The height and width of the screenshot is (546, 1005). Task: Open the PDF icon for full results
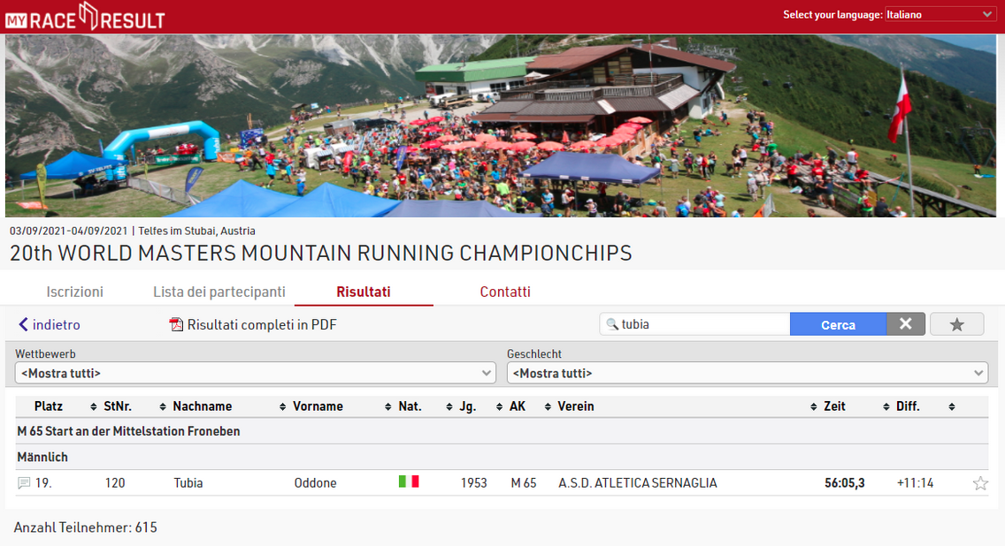pyautogui.click(x=176, y=324)
